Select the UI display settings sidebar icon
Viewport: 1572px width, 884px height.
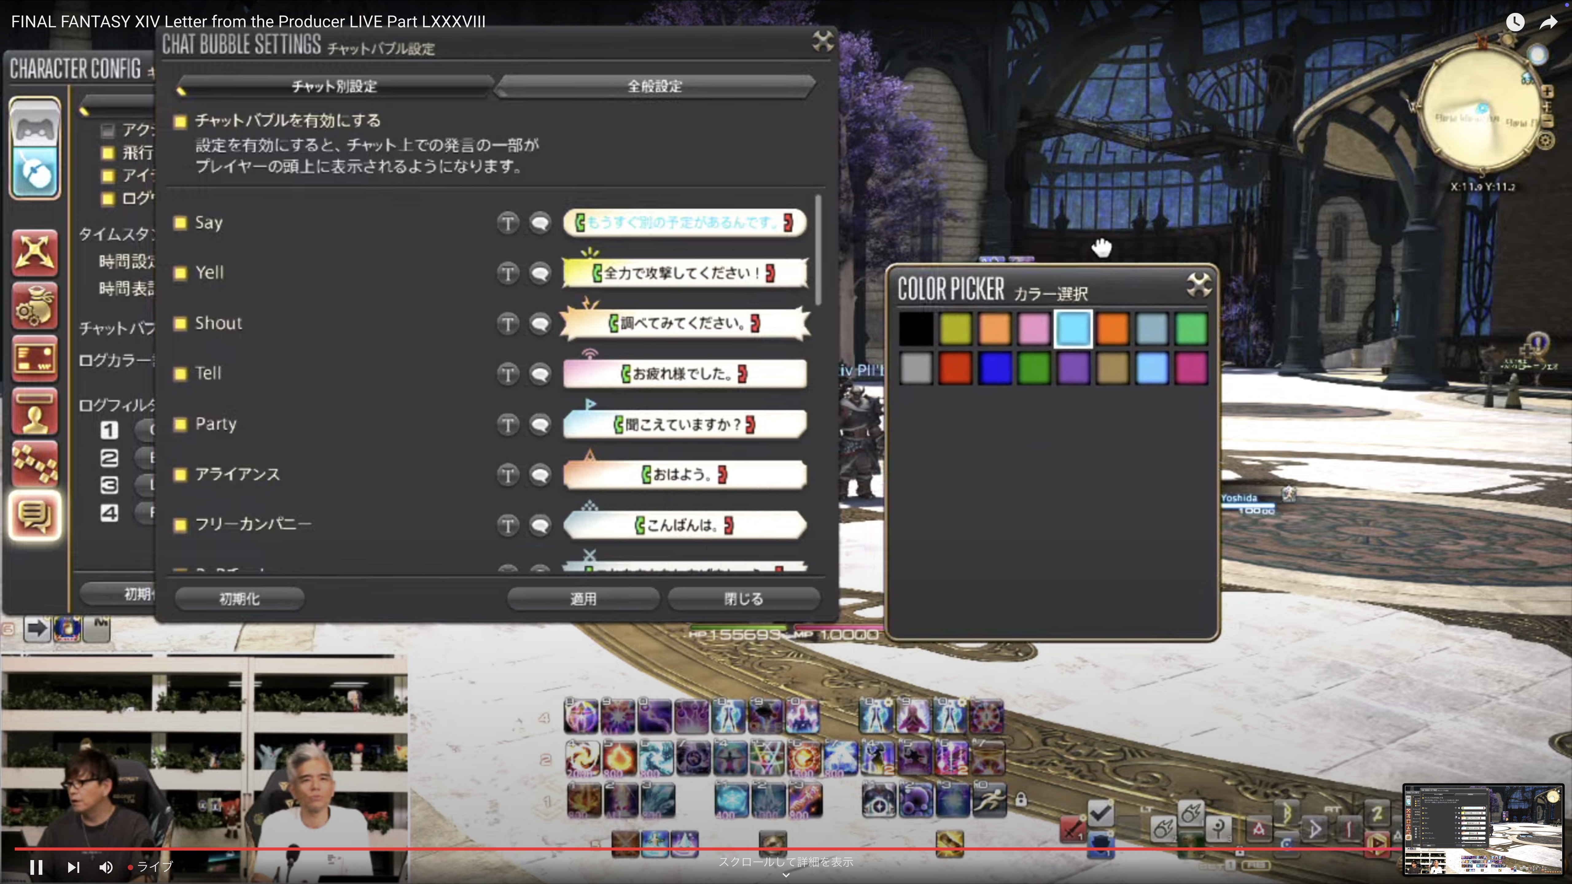tap(35, 358)
